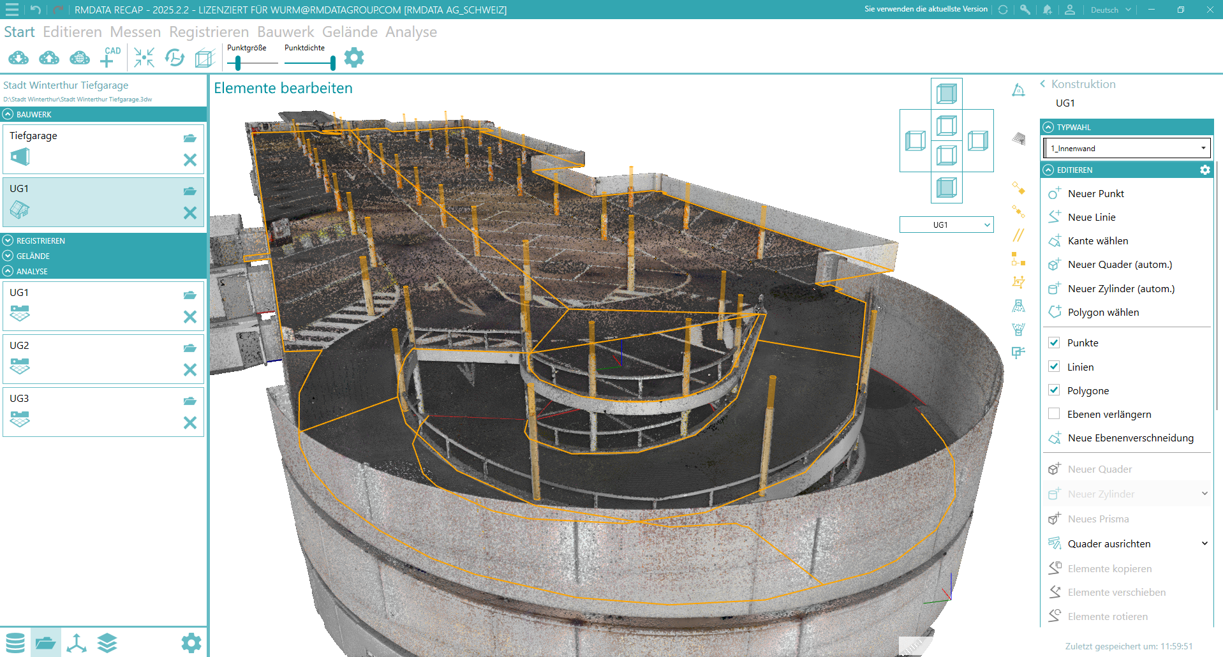Switch to the Messen tab

click(135, 32)
